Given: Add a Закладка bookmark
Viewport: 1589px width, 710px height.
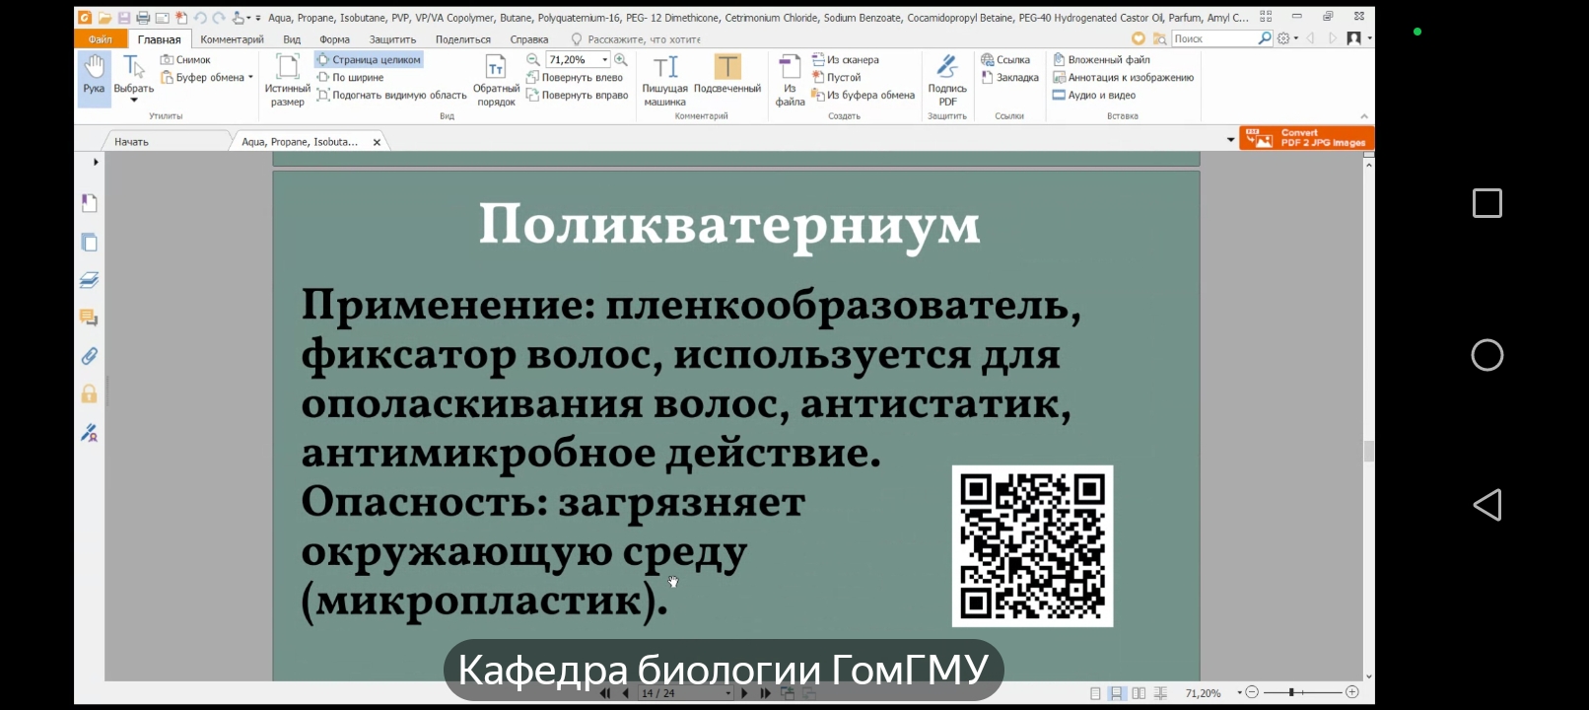Looking at the screenshot, I should (x=1009, y=77).
